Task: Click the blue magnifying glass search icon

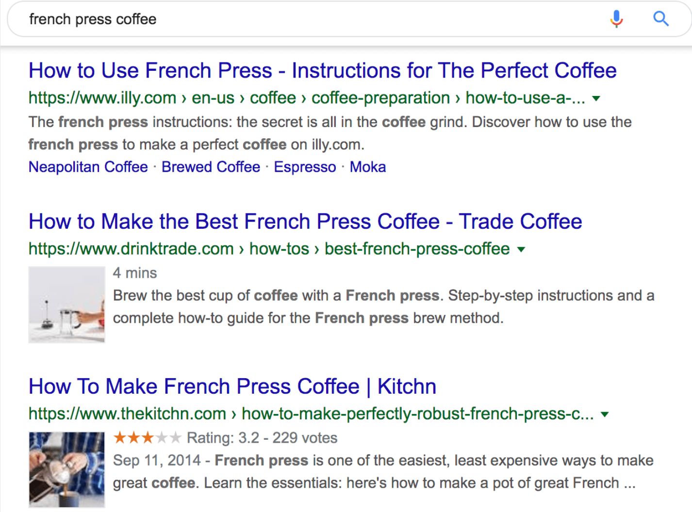Action: tap(661, 19)
